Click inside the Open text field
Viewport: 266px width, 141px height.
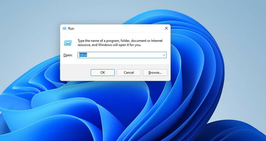pyautogui.click(x=122, y=55)
